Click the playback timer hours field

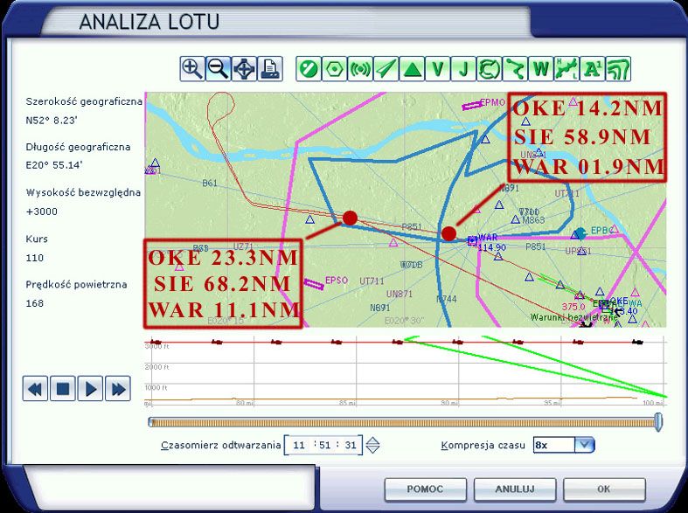pos(300,445)
